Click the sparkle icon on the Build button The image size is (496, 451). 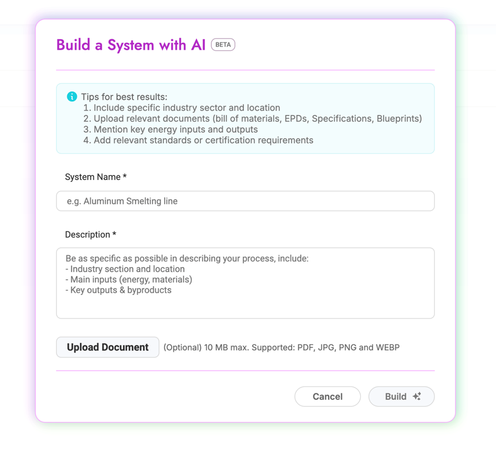(417, 397)
